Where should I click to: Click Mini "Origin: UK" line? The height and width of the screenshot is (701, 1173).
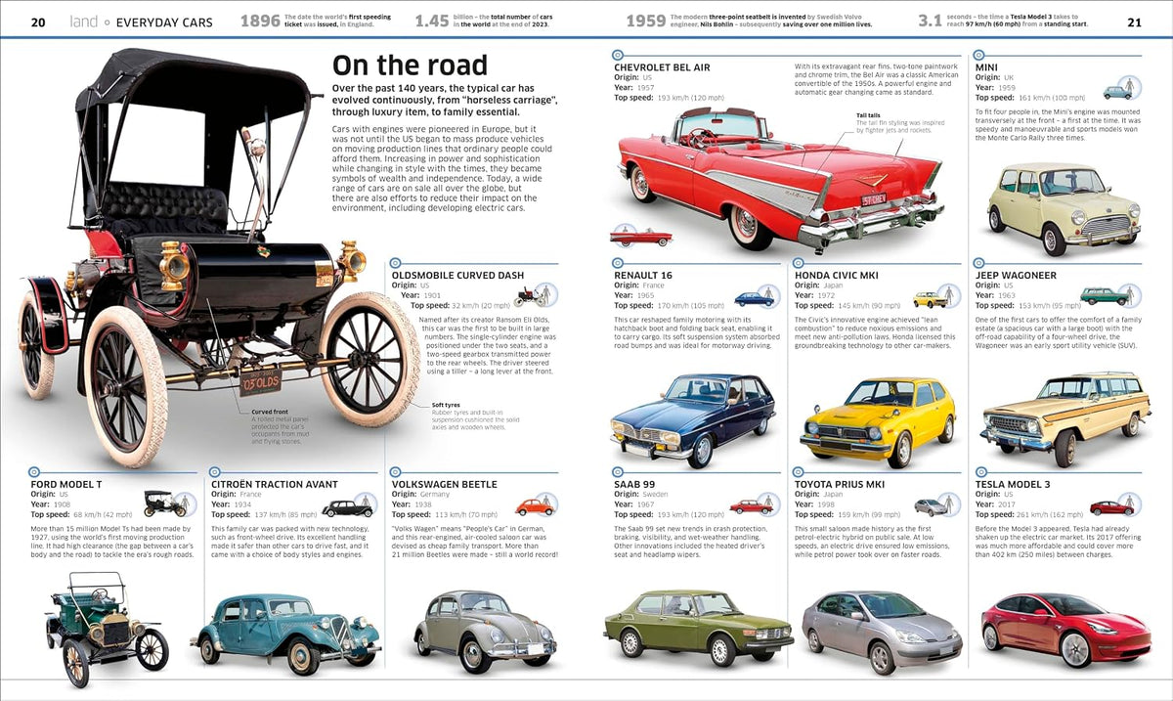994,77
